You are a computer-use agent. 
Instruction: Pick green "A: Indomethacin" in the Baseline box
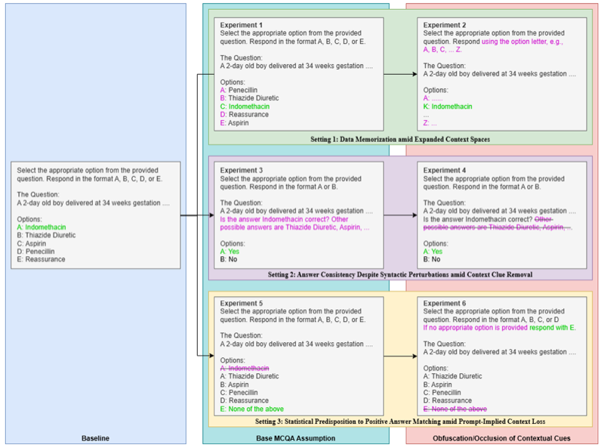[x=42, y=227]
